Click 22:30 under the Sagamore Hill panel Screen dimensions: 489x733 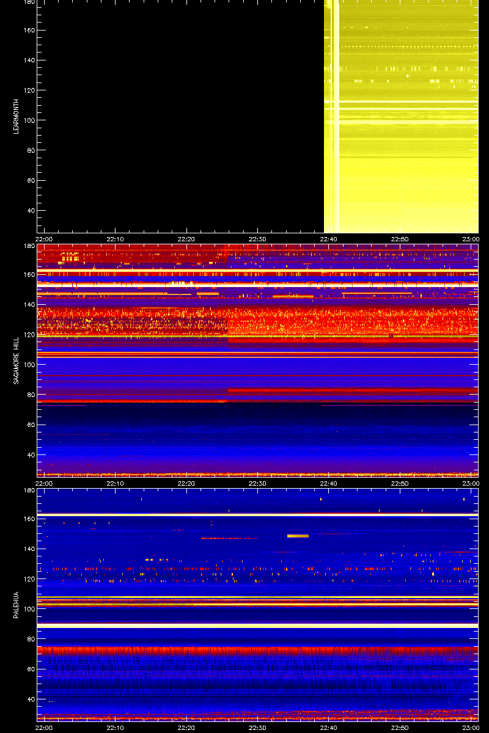pyautogui.click(x=257, y=483)
